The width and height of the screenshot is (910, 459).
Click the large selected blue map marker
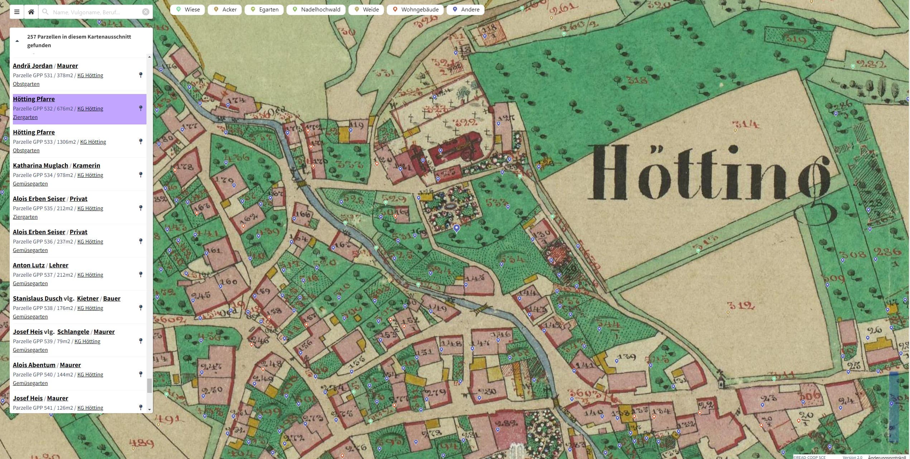pyautogui.click(x=456, y=228)
